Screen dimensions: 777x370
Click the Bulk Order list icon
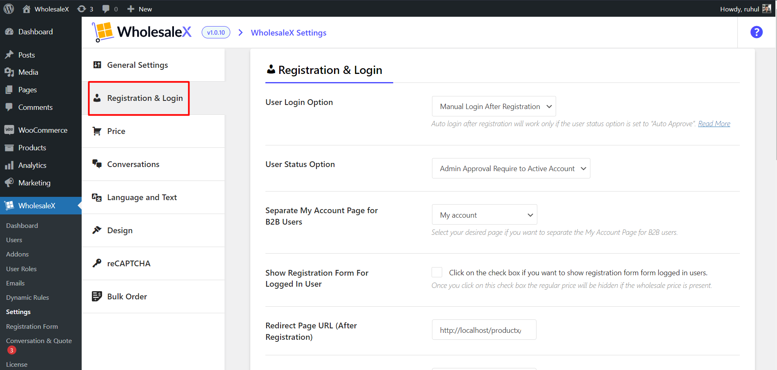(97, 296)
